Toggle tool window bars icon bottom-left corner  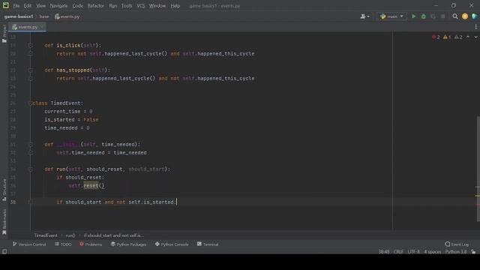tap(4, 252)
